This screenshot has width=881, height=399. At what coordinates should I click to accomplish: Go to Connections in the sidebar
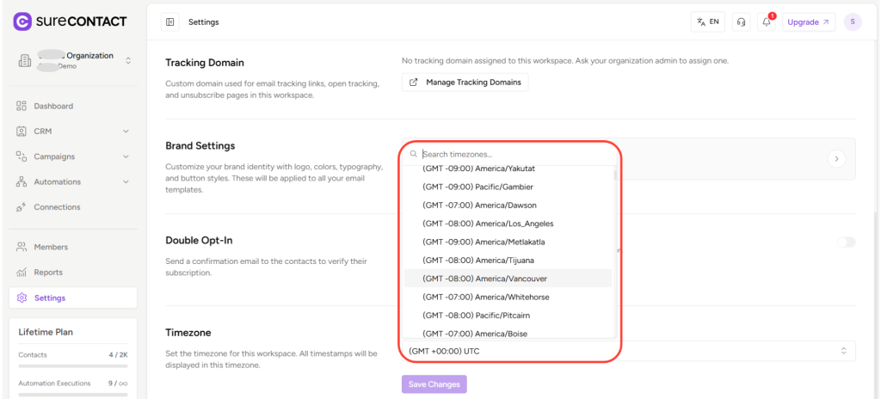pos(57,207)
